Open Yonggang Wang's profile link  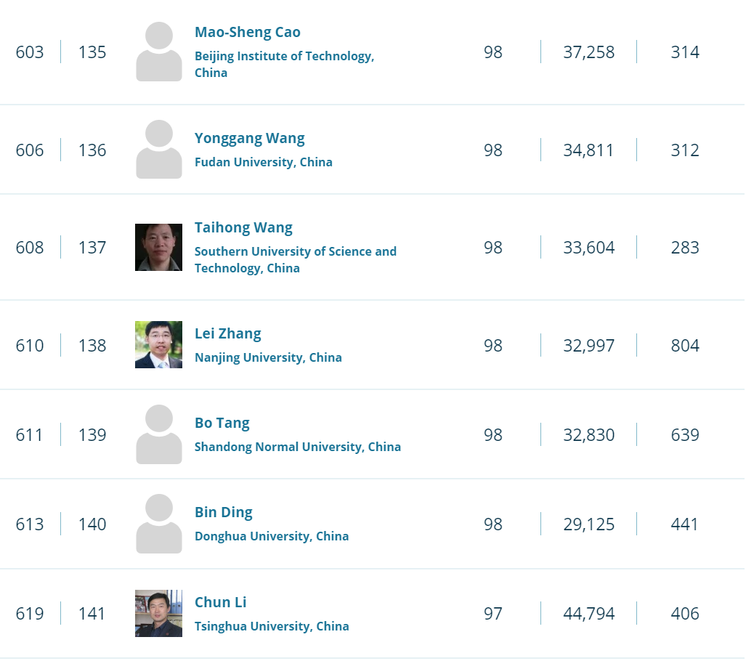pyautogui.click(x=249, y=139)
